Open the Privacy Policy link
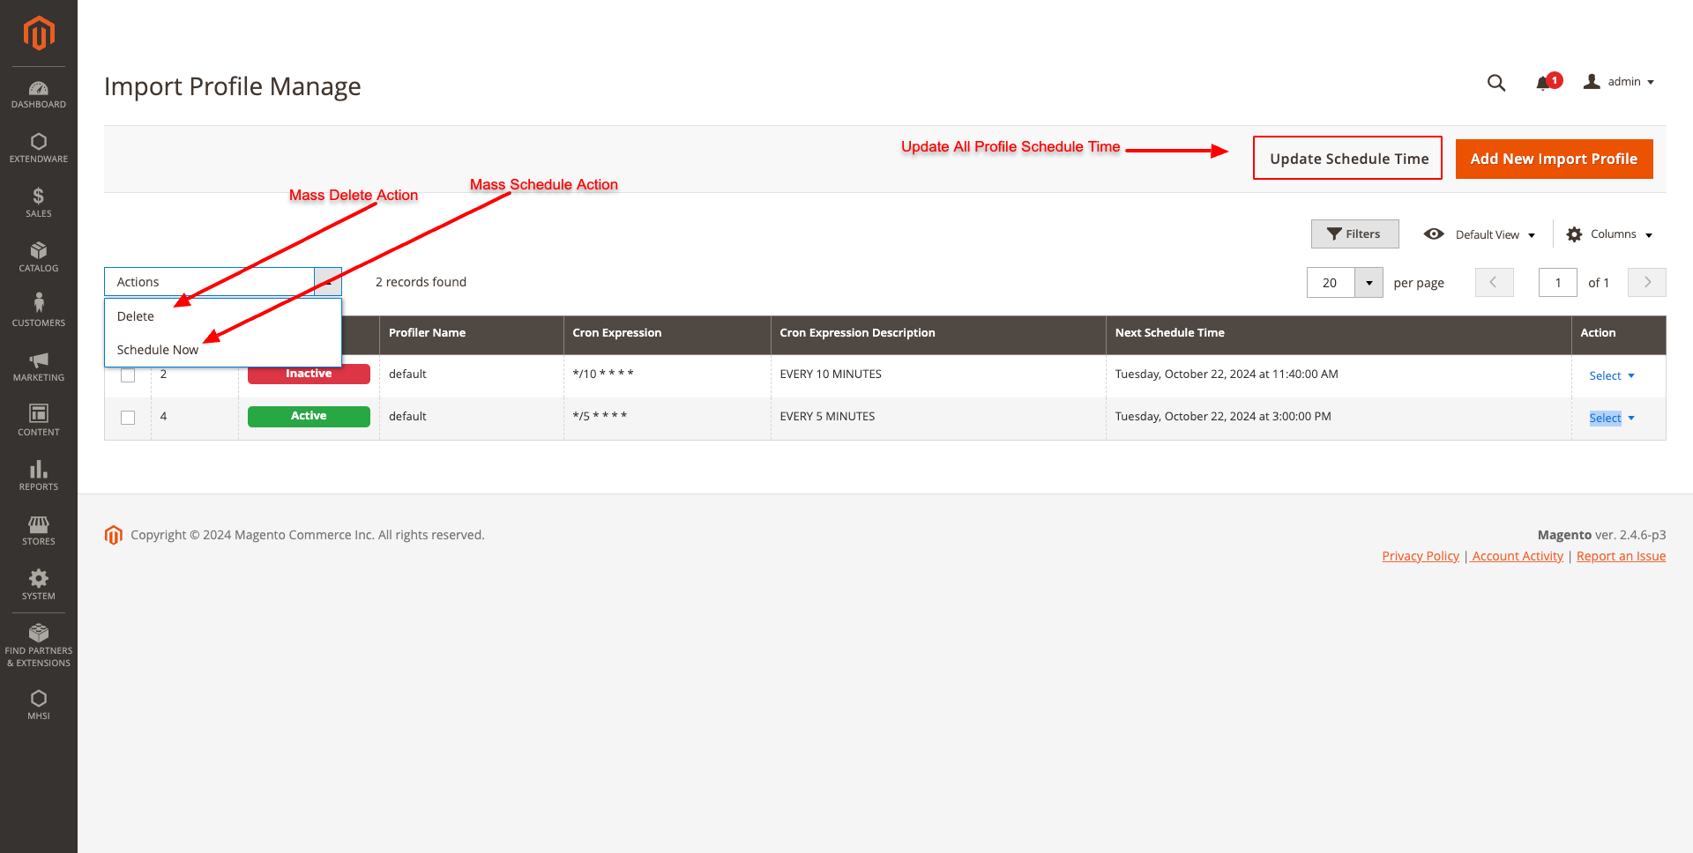Viewport: 1693px width, 853px height. pos(1421,556)
